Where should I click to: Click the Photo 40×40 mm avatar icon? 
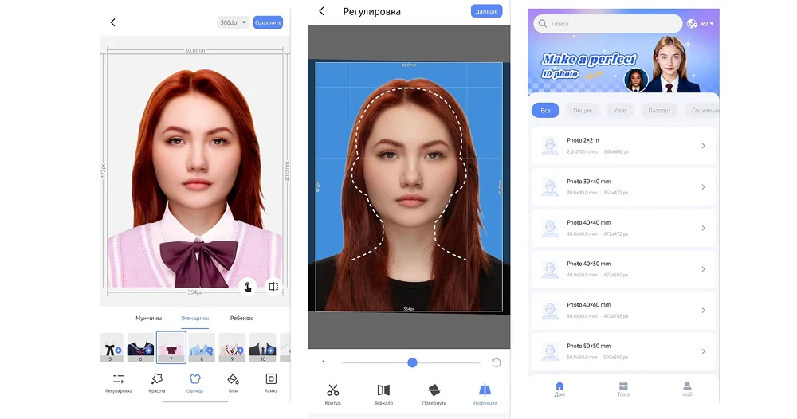550,229
